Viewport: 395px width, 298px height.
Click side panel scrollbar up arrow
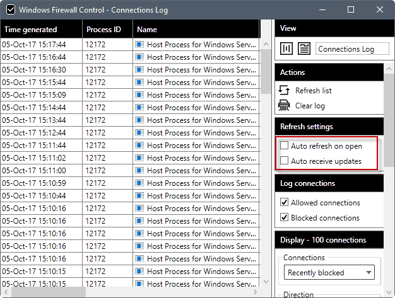point(389,69)
